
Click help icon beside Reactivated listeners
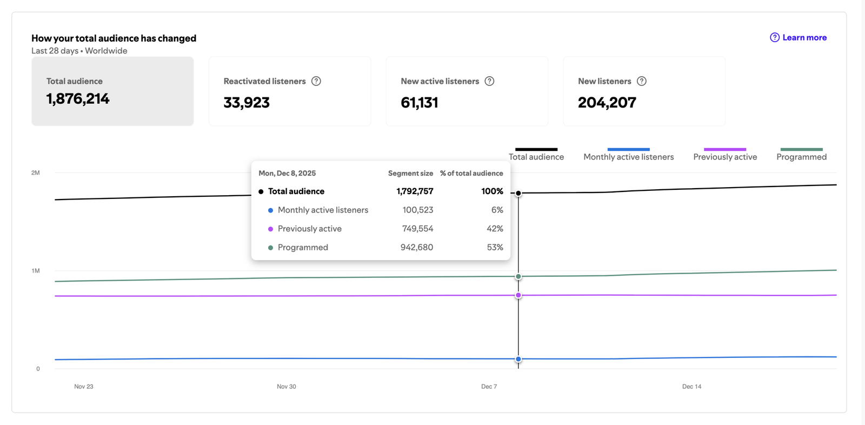pos(316,81)
